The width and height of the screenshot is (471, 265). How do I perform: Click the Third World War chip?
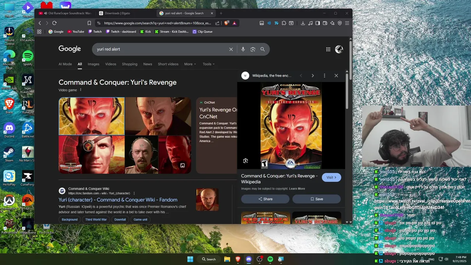pyautogui.click(x=96, y=220)
